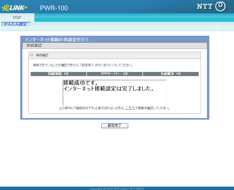Click the インターネット接続の再設定を行う heading

57,40
